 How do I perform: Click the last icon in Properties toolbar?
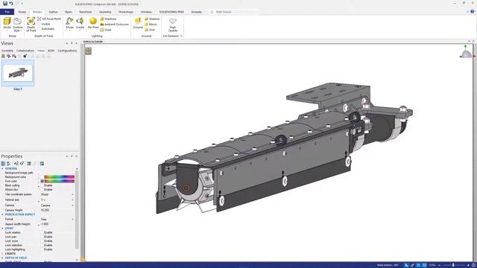[x=42, y=164]
